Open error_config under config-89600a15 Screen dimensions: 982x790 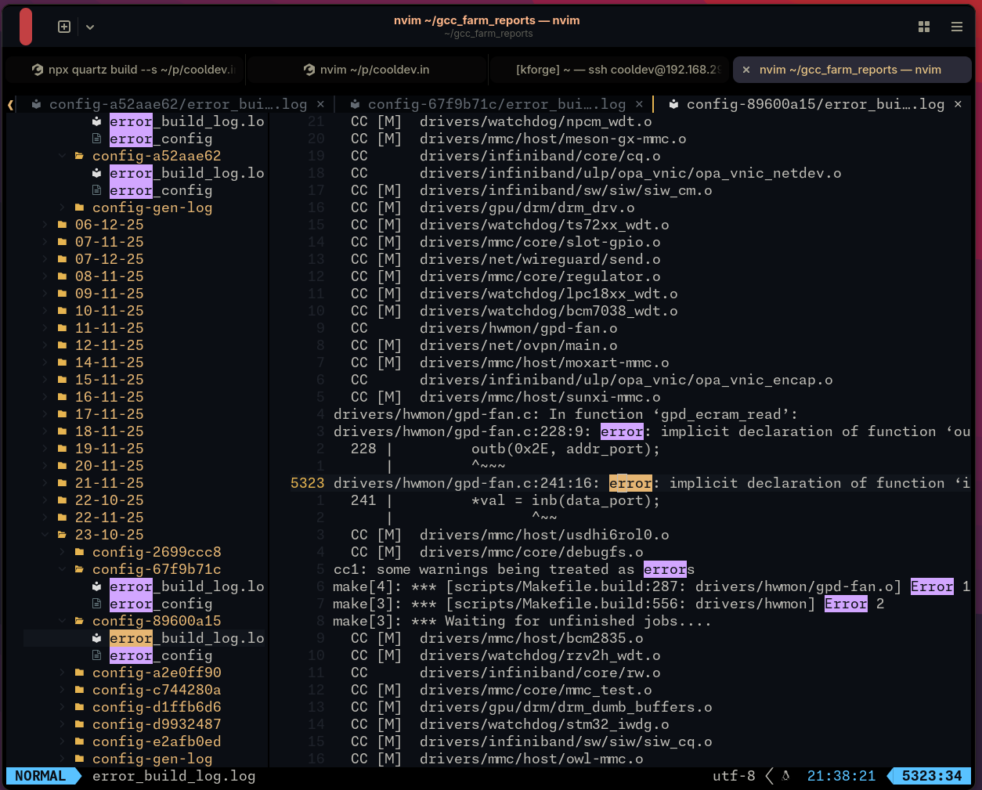tap(161, 655)
